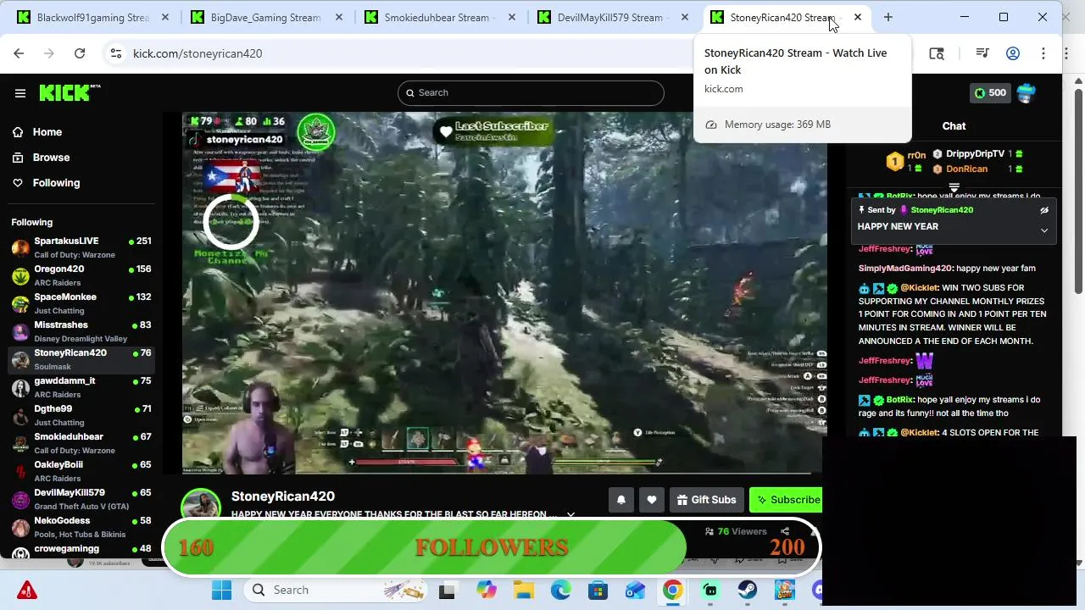Click the StoneyRican420 channel avatar

(201, 505)
